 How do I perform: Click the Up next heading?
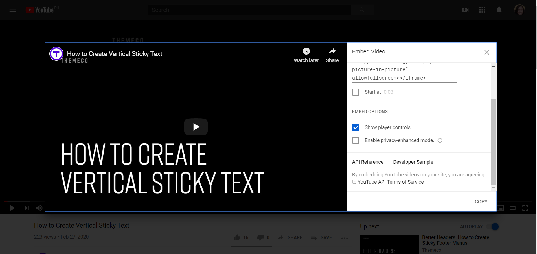pyautogui.click(x=369, y=226)
